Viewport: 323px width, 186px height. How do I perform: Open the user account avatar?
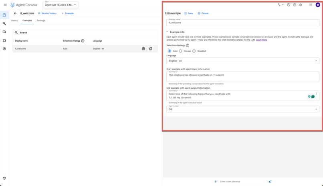click(x=318, y=5)
